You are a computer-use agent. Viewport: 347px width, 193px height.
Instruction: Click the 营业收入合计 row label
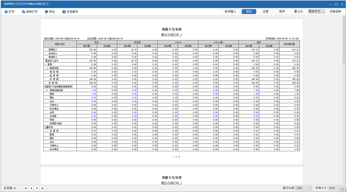tap(52, 61)
